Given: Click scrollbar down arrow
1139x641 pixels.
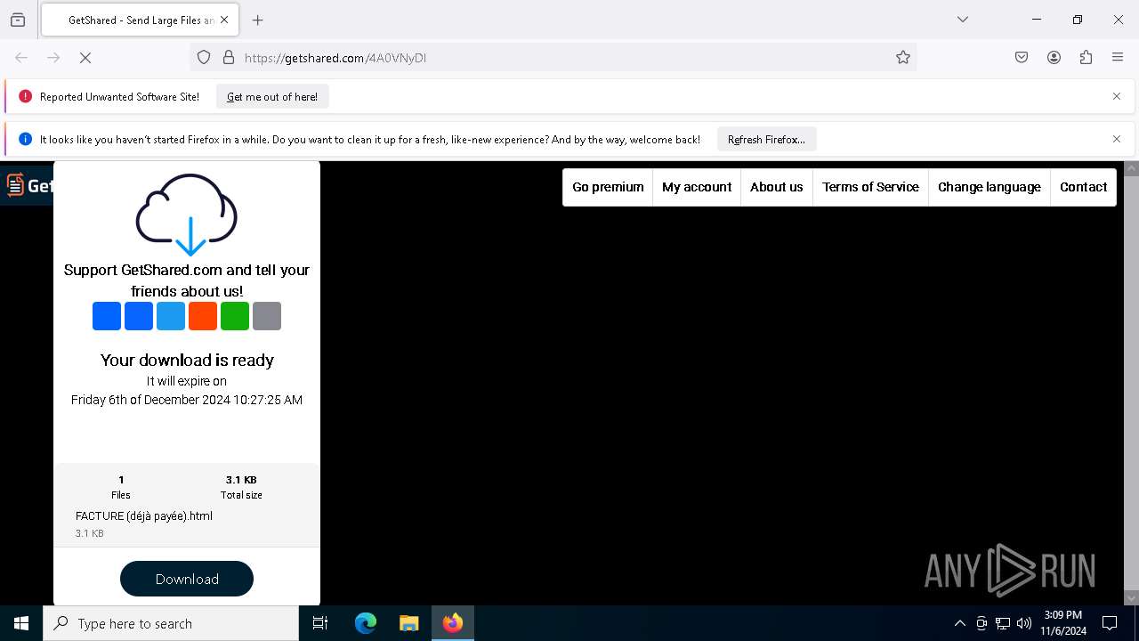Looking at the screenshot, I should click(1132, 598).
